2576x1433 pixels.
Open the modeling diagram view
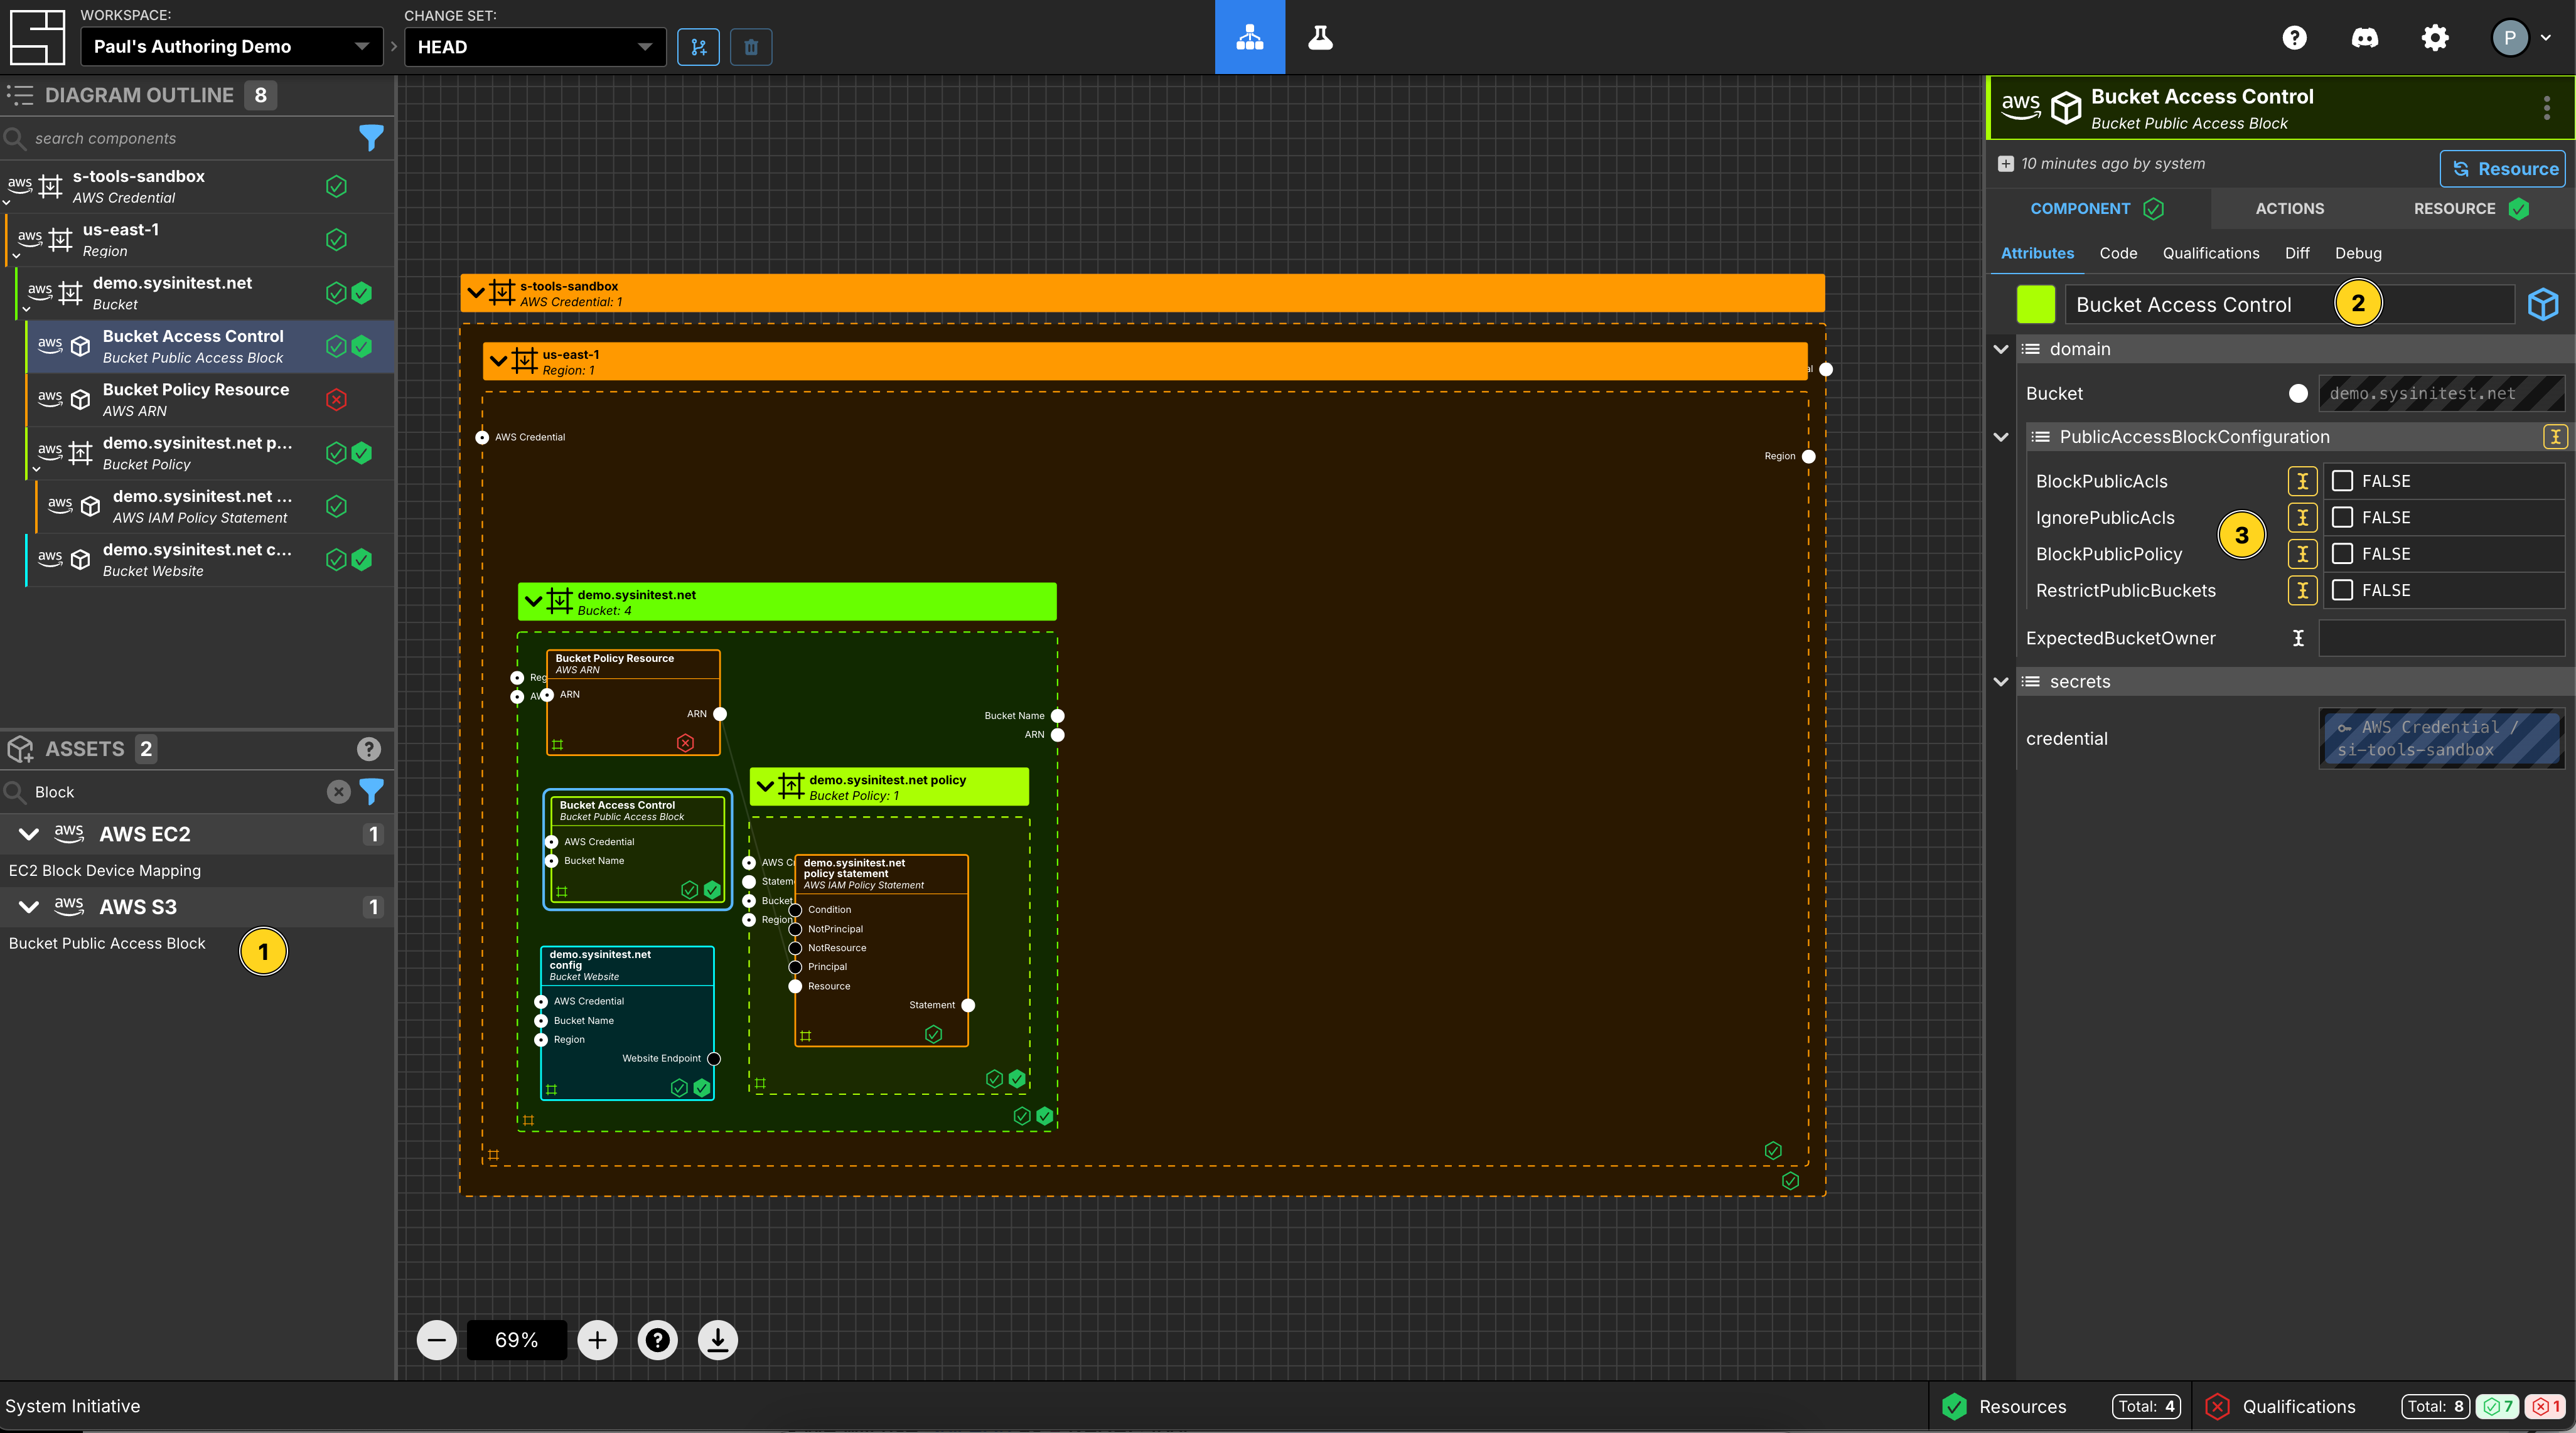[x=1249, y=38]
